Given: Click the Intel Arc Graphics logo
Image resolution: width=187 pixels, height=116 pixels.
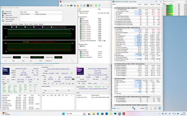Looking at the screenshot, I should point(80,71).
